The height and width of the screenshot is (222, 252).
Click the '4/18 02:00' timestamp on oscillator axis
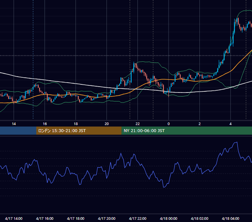(x=199, y=218)
